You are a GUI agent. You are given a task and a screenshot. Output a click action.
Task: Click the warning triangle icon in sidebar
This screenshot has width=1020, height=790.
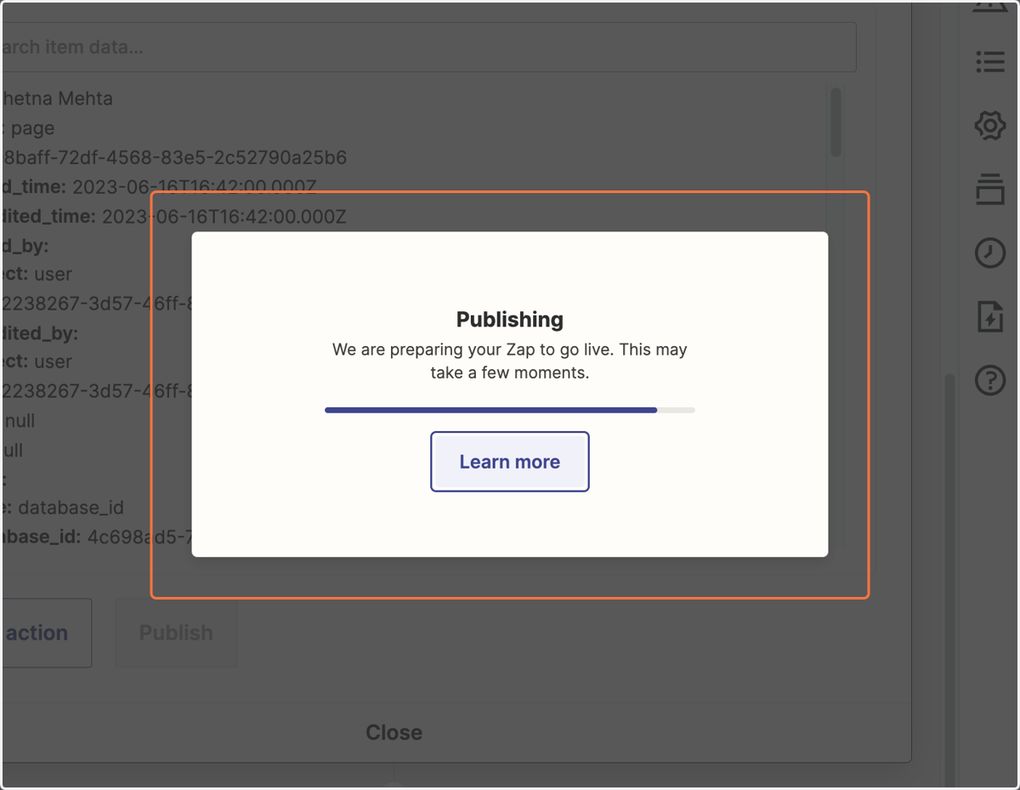[x=989, y=7]
